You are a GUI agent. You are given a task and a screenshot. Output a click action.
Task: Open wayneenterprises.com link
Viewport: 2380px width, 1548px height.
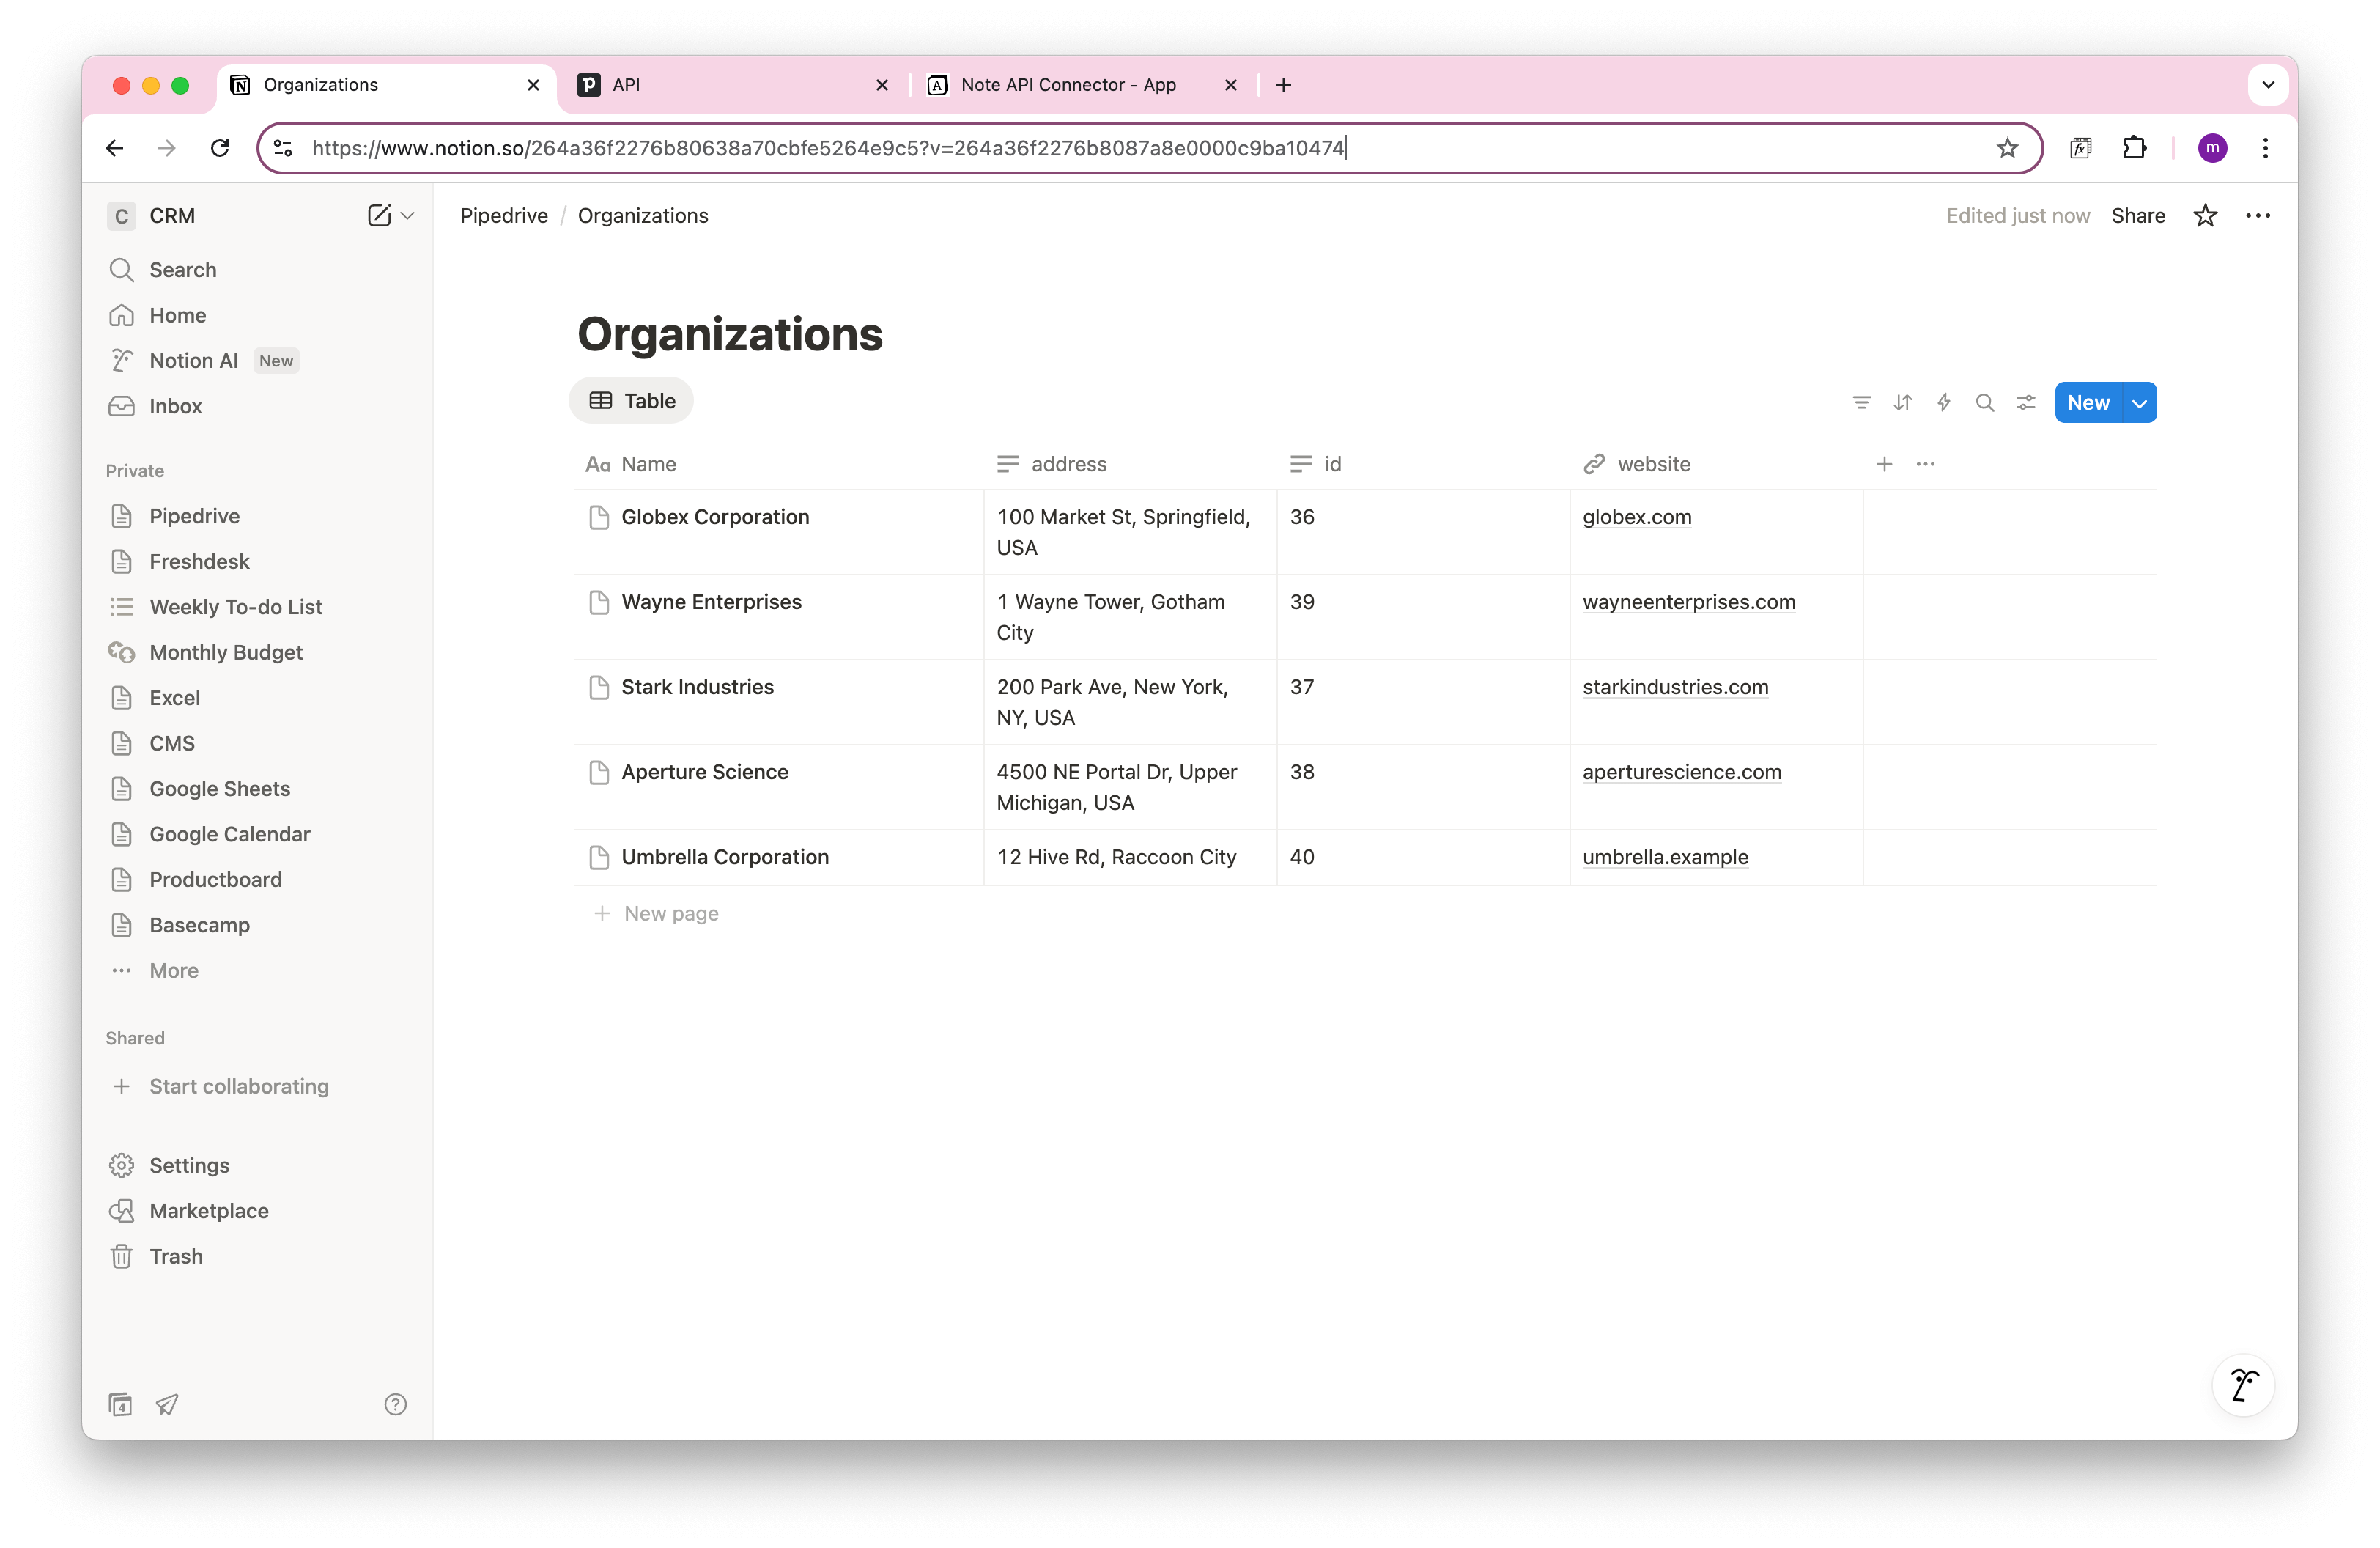coord(1689,602)
